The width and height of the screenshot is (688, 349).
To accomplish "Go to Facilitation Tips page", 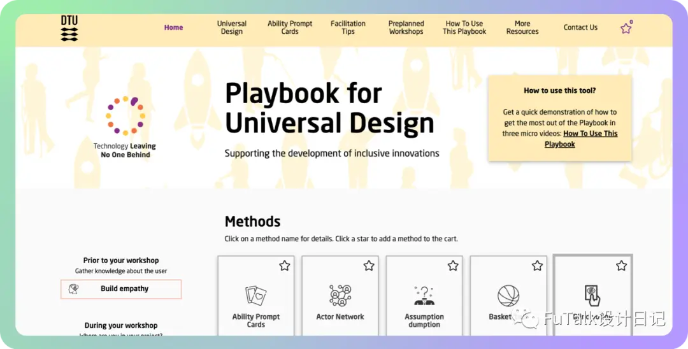I will (348, 27).
